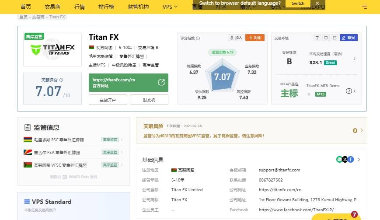
Task: Click the blue 曝光 button
Action: 349,38
